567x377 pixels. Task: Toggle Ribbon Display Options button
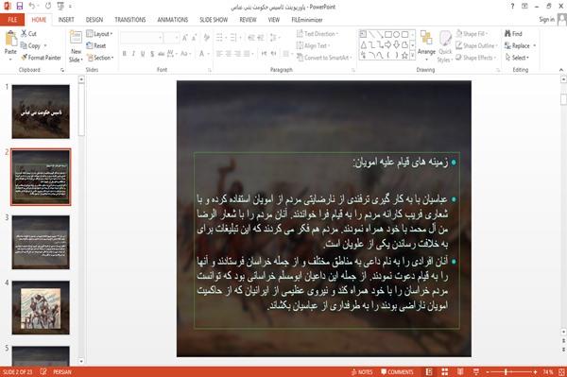click(524, 7)
